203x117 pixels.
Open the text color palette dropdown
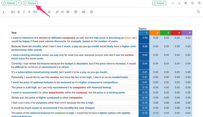pyautogui.click(x=35, y=12)
